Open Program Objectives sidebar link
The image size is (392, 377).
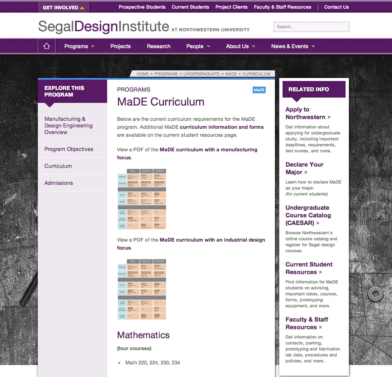(69, 149)
